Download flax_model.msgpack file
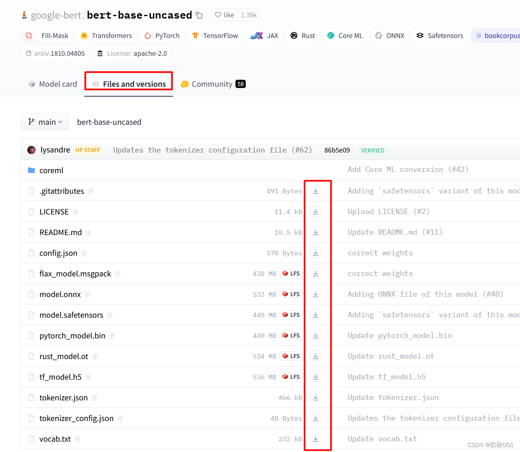 [x=316, y=274]
